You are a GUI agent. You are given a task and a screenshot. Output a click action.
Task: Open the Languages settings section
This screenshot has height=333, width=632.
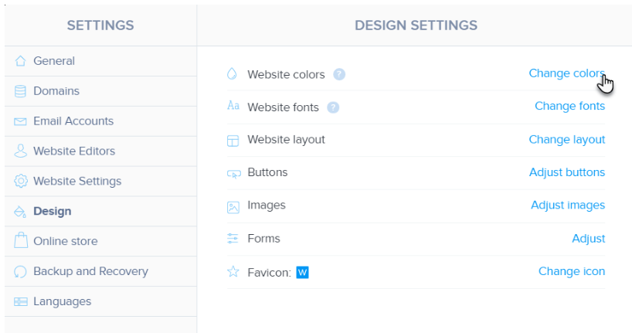(x=100, y=301)
